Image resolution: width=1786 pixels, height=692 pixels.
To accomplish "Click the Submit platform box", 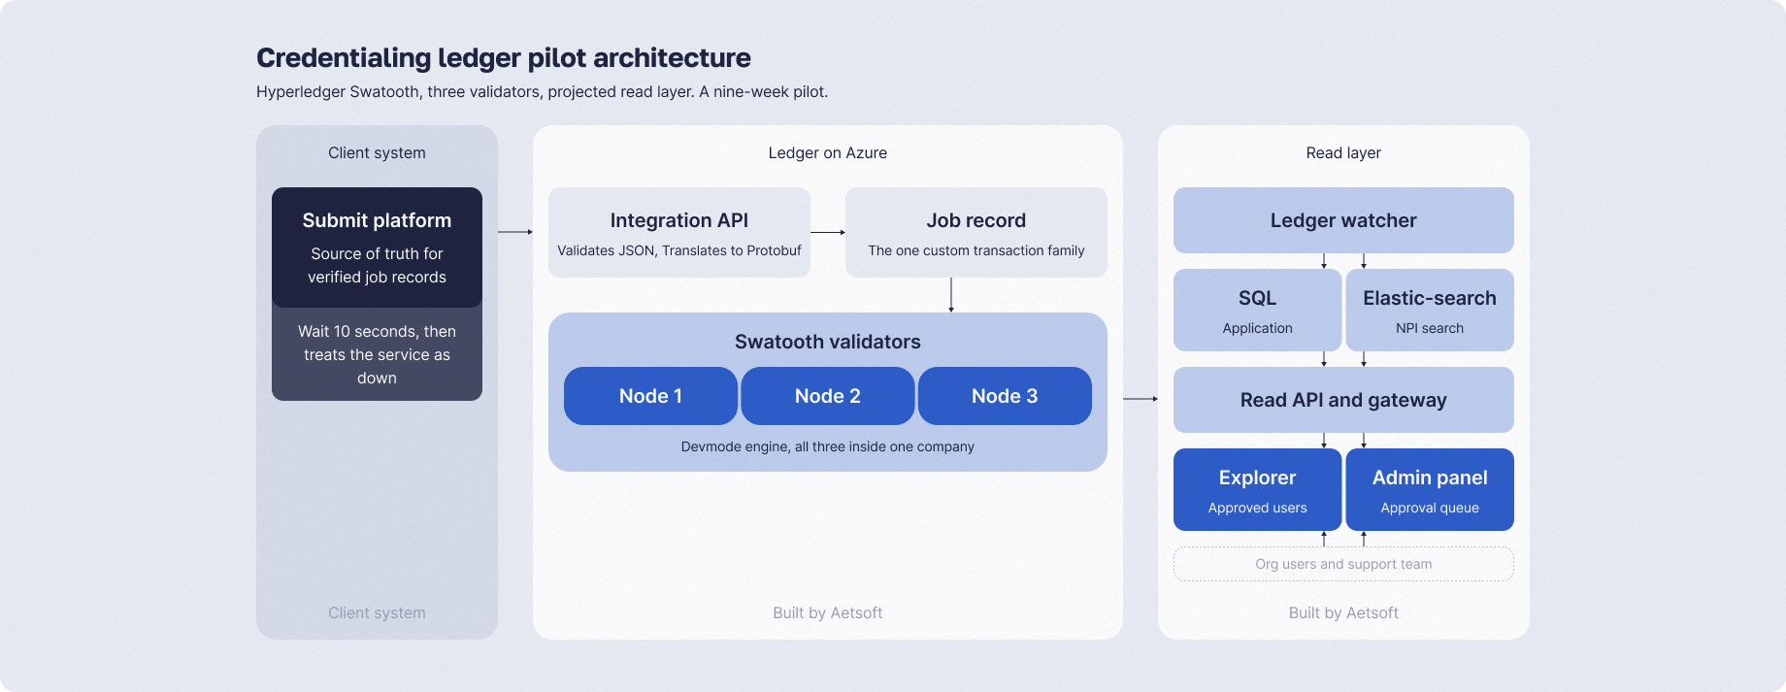I will click(x=377, y=247).
